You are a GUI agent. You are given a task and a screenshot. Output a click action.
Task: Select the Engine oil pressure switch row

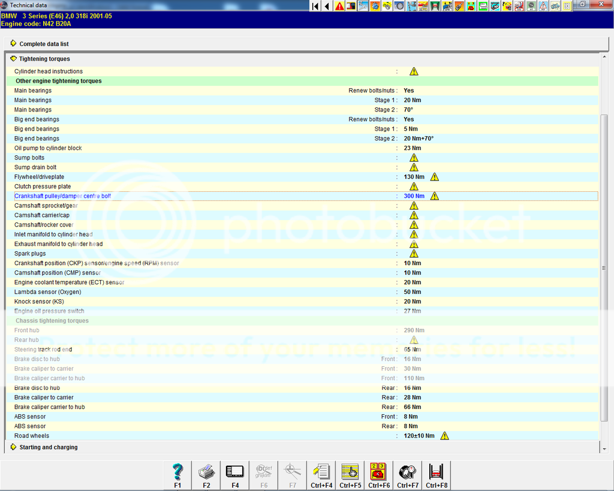302,311
